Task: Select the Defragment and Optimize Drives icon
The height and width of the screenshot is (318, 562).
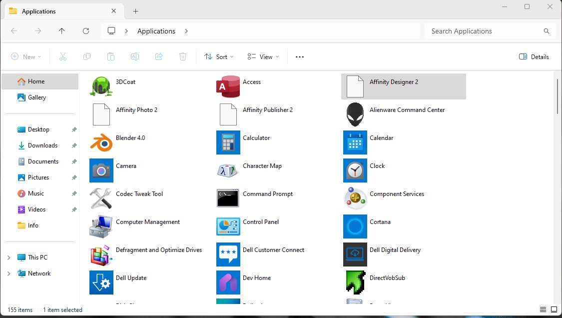Action: (101, 255)
